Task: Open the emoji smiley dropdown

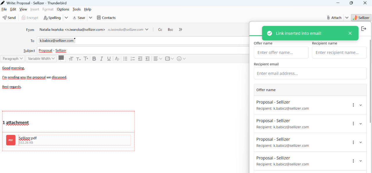Action: tap(181, 59)
